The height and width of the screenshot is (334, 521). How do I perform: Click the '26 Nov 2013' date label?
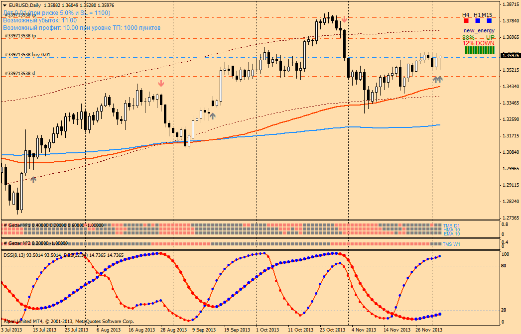(x=429, y=330)
